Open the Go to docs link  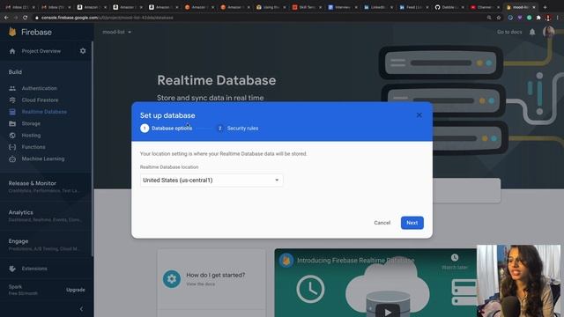click(x=509, y=32)
